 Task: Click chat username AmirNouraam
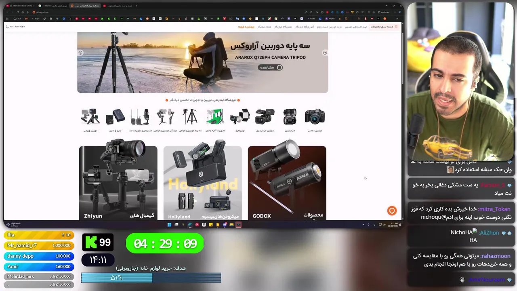(x=487, y=280)
